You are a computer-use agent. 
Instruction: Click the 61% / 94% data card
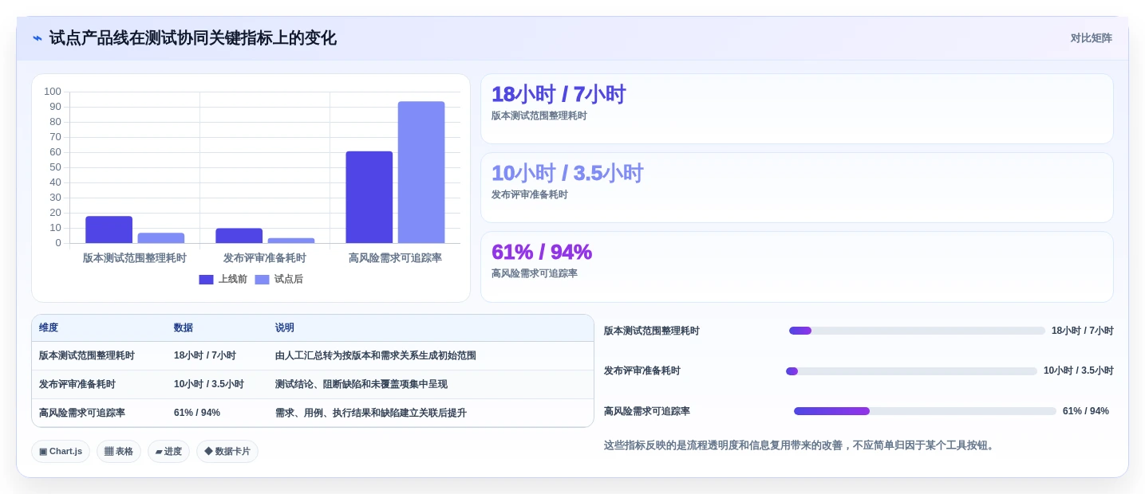[796, 267]
